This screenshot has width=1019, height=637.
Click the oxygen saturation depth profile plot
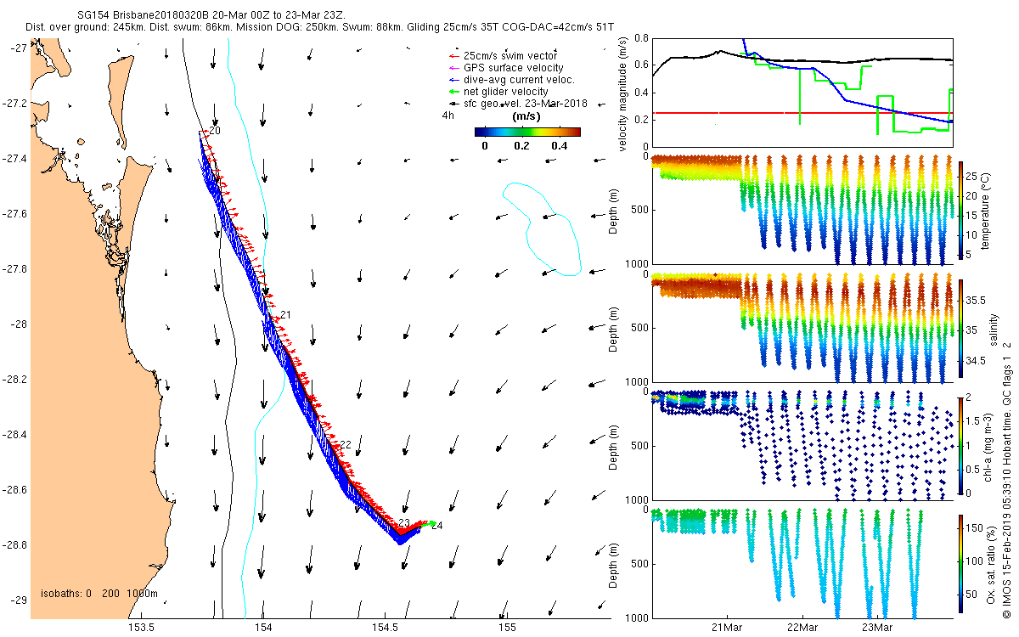[802, 562]
